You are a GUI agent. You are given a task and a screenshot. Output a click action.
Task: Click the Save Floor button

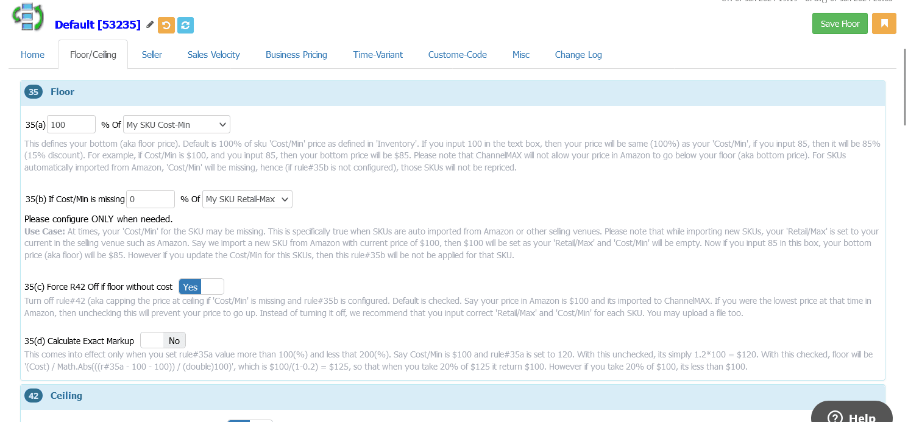tap(840, 23)
